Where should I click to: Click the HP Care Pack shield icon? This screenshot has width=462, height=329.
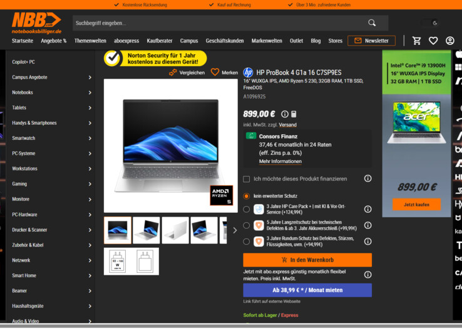coord(259,209)
